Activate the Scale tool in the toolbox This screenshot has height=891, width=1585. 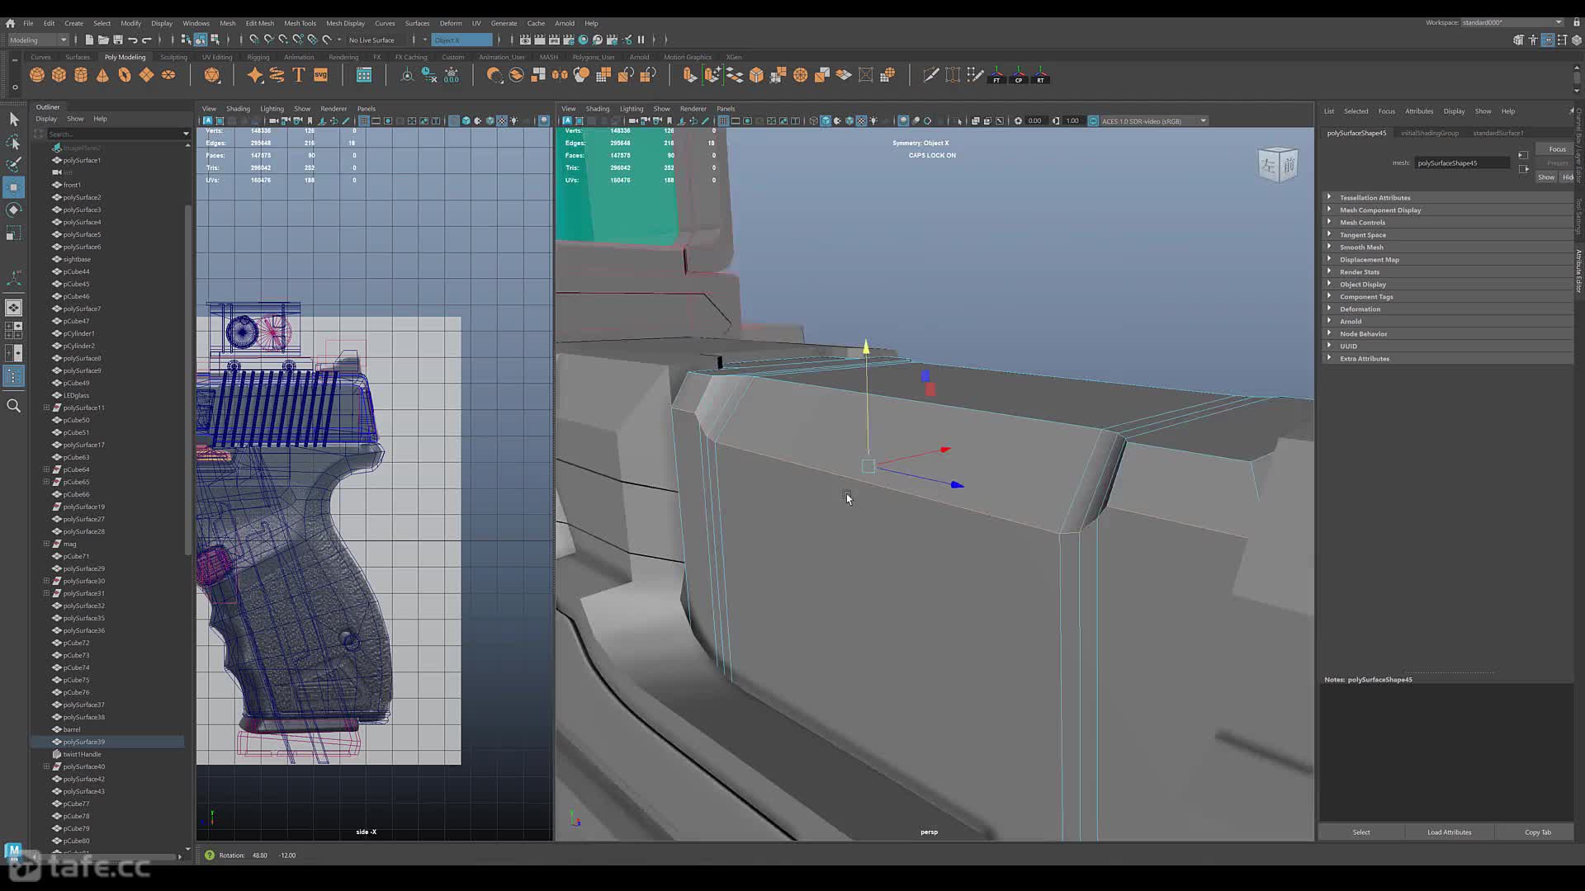[13, 234]
